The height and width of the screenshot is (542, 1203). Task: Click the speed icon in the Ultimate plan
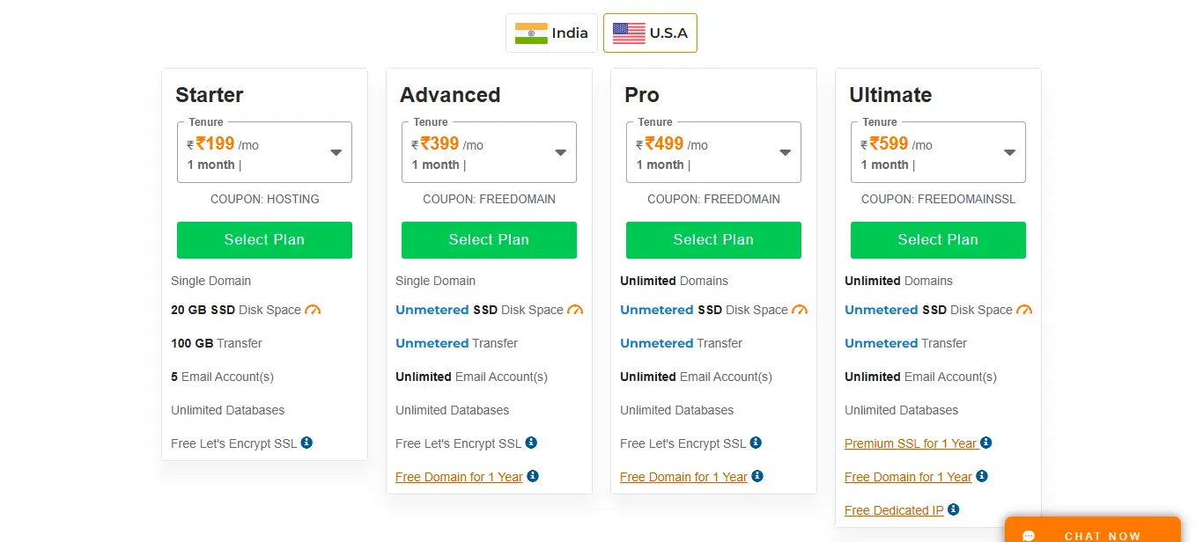[x=1024, y=310]
